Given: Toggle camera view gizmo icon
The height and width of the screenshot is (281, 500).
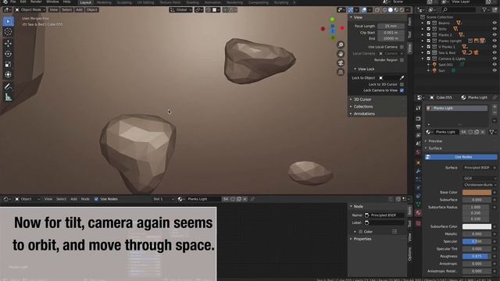Looking at the screenshot, I should coord(341,62).
